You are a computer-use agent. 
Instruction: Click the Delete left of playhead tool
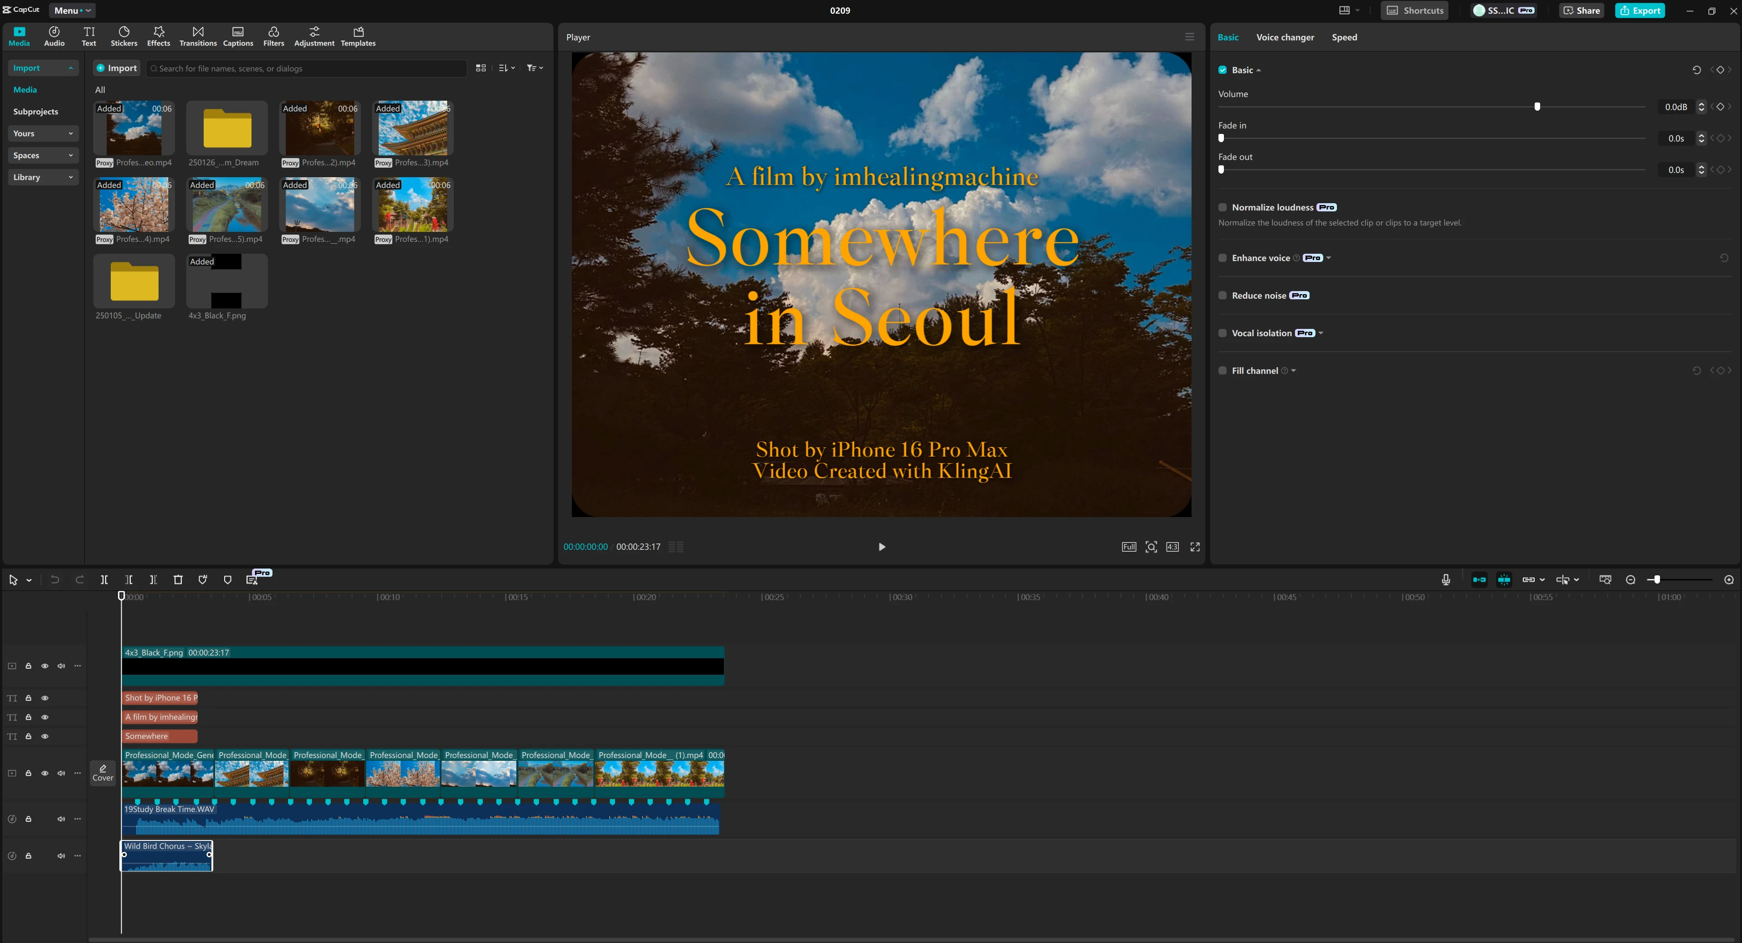pos(128,580)
